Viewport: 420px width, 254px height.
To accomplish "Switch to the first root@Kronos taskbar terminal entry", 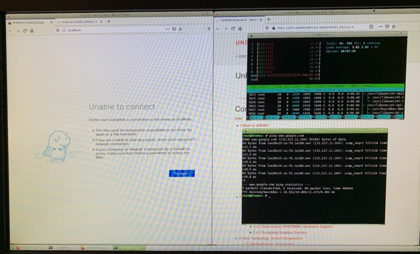I will 64,248.
